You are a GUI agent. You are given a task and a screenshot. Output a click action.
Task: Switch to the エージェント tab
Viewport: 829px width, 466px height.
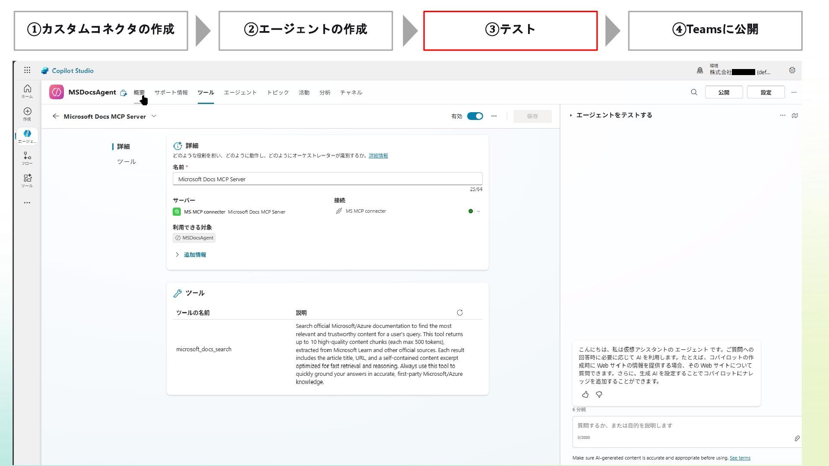[x=240, y=92]
